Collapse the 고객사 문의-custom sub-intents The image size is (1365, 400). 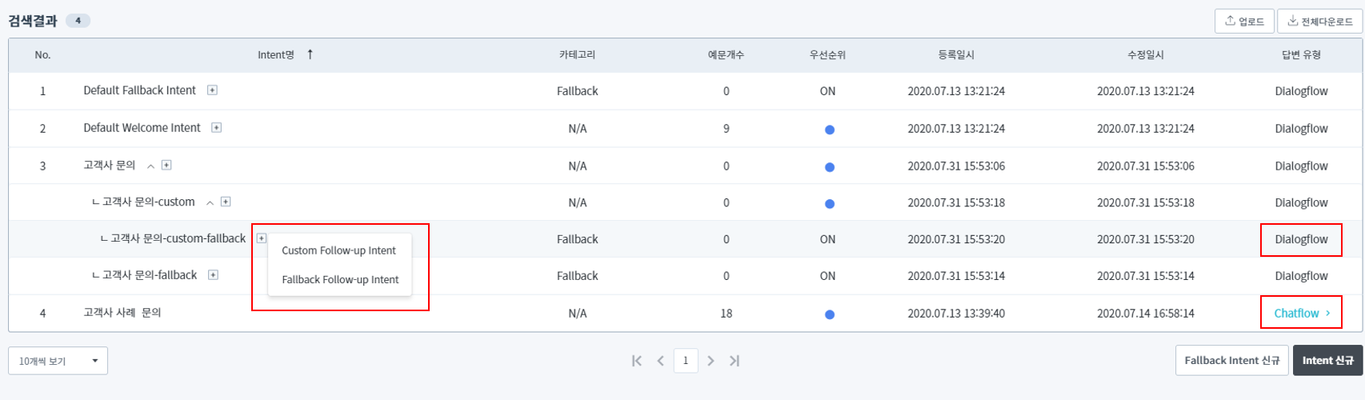pyautogui.click(x=210, y=203)
